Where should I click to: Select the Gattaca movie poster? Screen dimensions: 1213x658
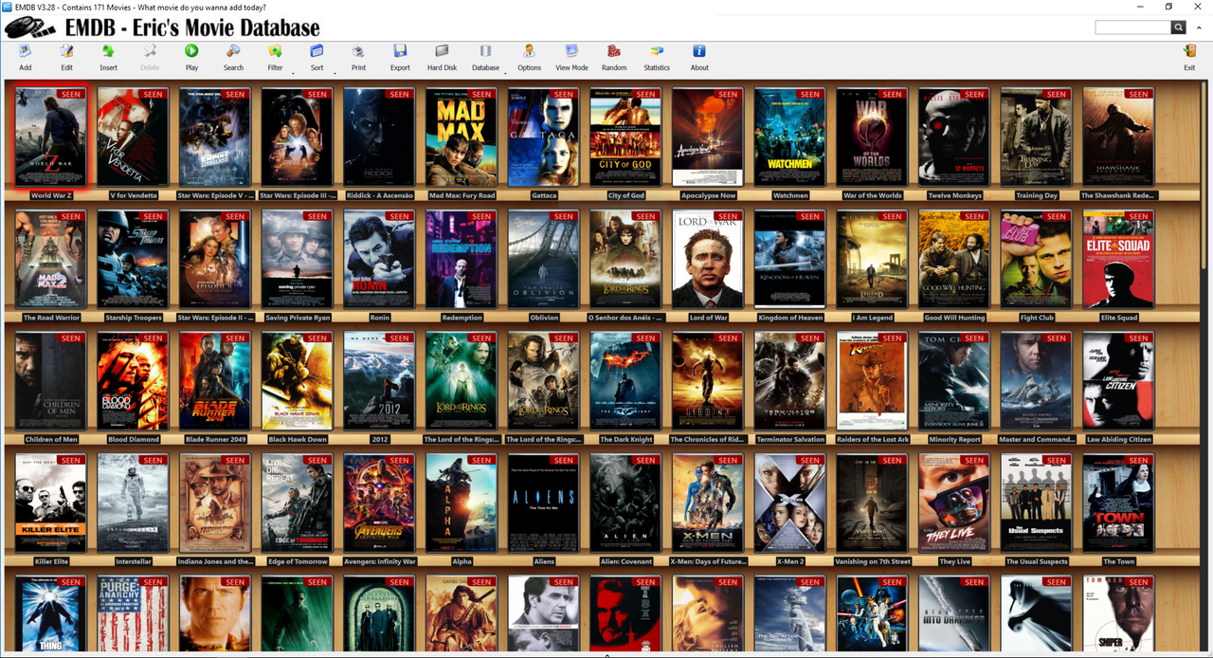click(x=544, y=137)
